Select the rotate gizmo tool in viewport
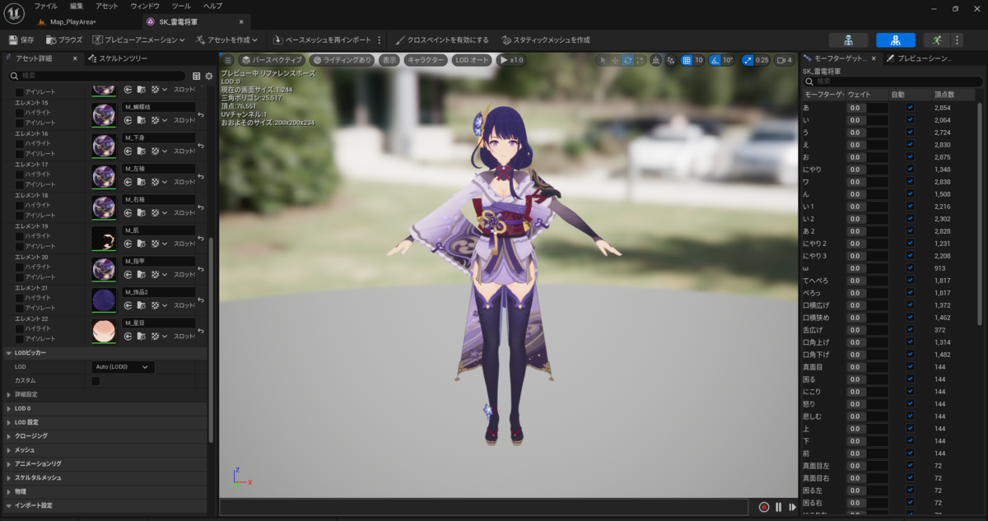The height and width of the screenshot is (521, 988). pyautogui.click(x=627, y=60)
